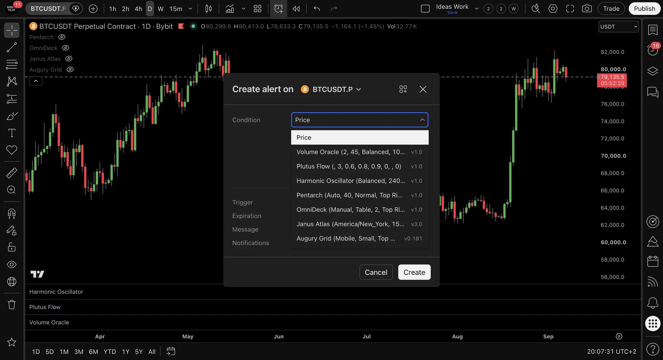The image size is (663, 360).
Task: Click the trash can remove drawings icon
Action: coord(12,305)
